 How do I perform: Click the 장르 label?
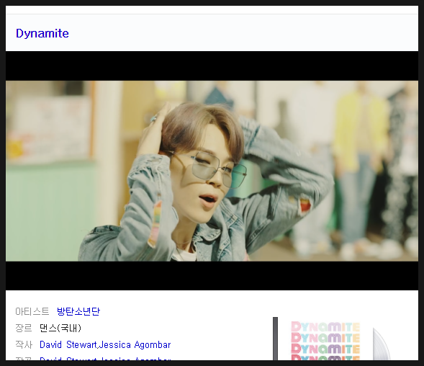point(24,328)
